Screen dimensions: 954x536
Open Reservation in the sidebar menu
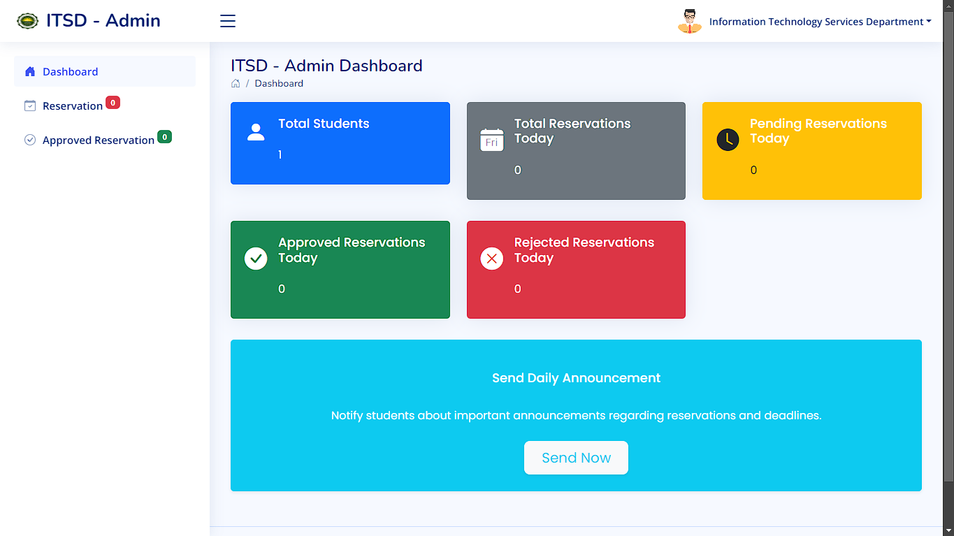coord(73,106)
